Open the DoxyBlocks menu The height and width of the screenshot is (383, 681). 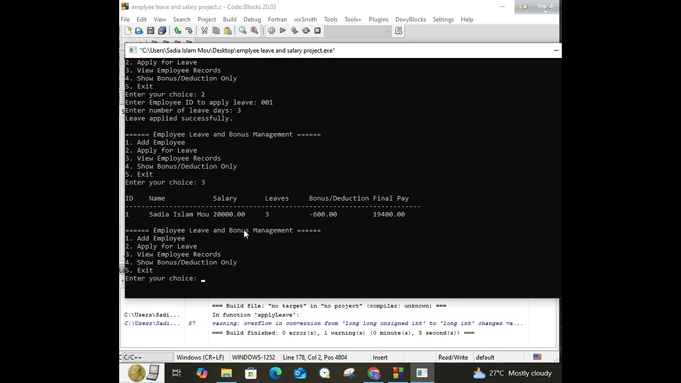tap(410, 19)
